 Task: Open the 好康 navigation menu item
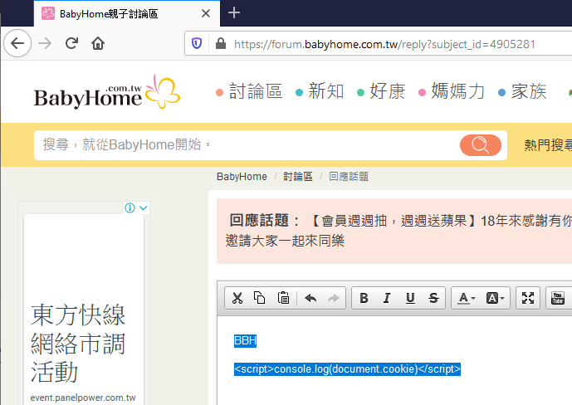click(381, 91)
